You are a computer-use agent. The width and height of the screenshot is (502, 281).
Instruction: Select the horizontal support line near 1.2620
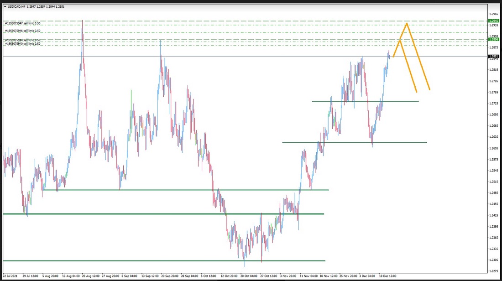pos(354,142)
